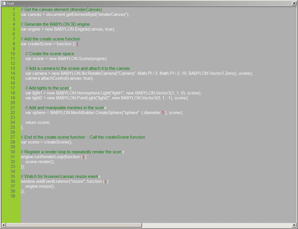Image resolution: width=298 pixels, height=229 pixels.
Task: Click the comment "// Get the canvas element (#renderCanvas)"
Action: tap(61, 10)
